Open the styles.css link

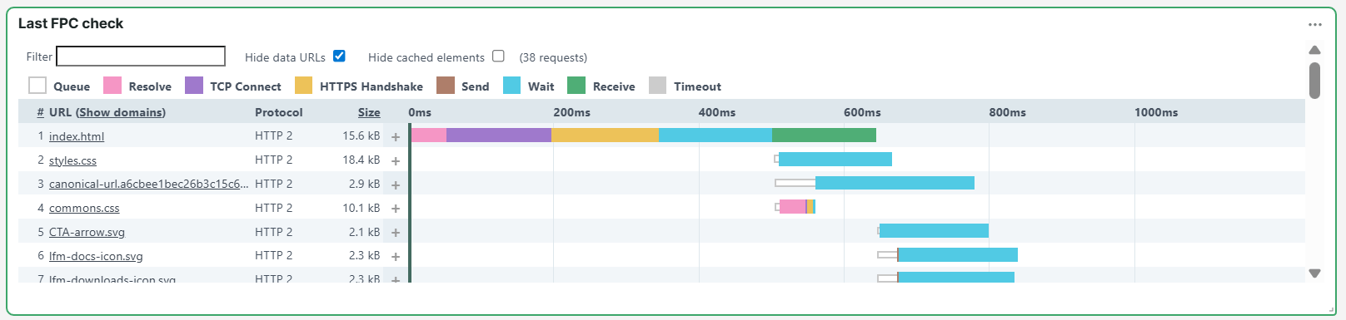pyautogui.click(x=72, y=160)
